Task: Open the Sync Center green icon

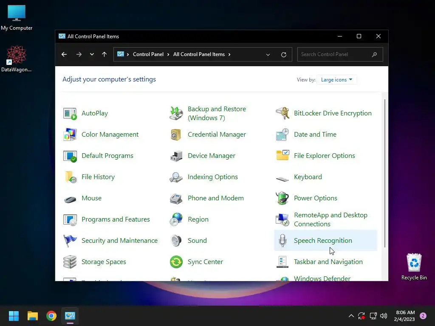Action: 176,262
